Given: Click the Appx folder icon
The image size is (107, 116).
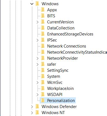Looking at the screenshot, I should click(43, 10).
